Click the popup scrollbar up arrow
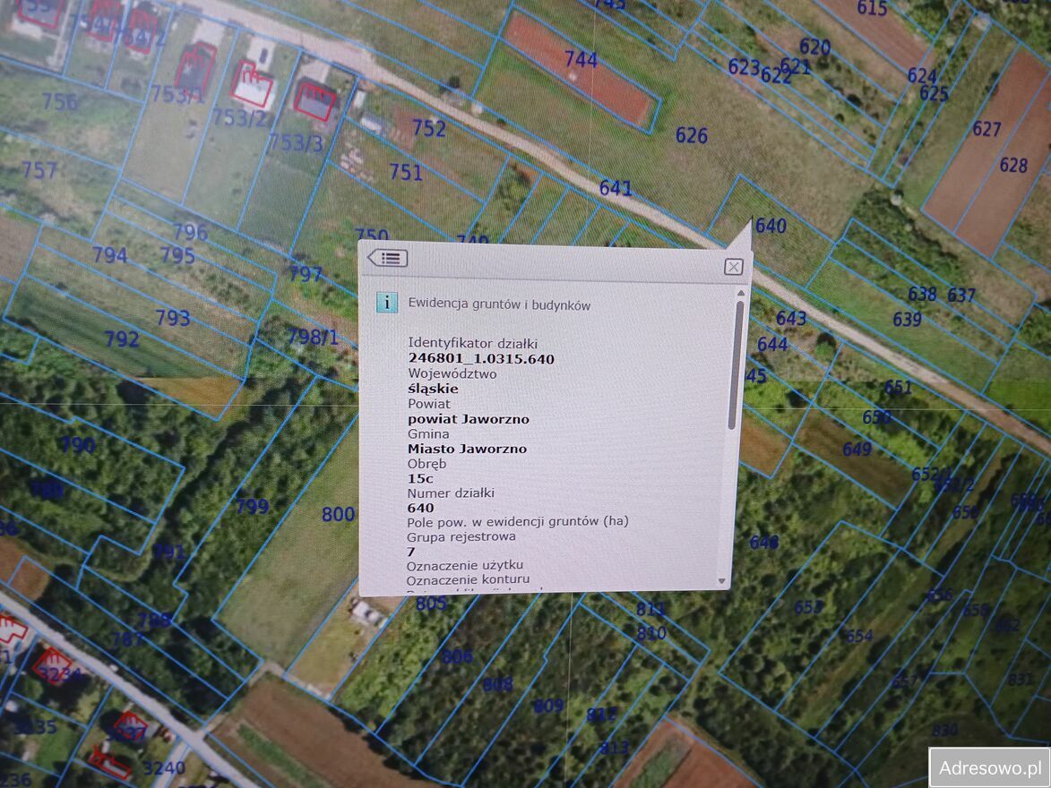The width and height of the screenshot is (1051, 788). pyautogui.click(x=741, y=294)
